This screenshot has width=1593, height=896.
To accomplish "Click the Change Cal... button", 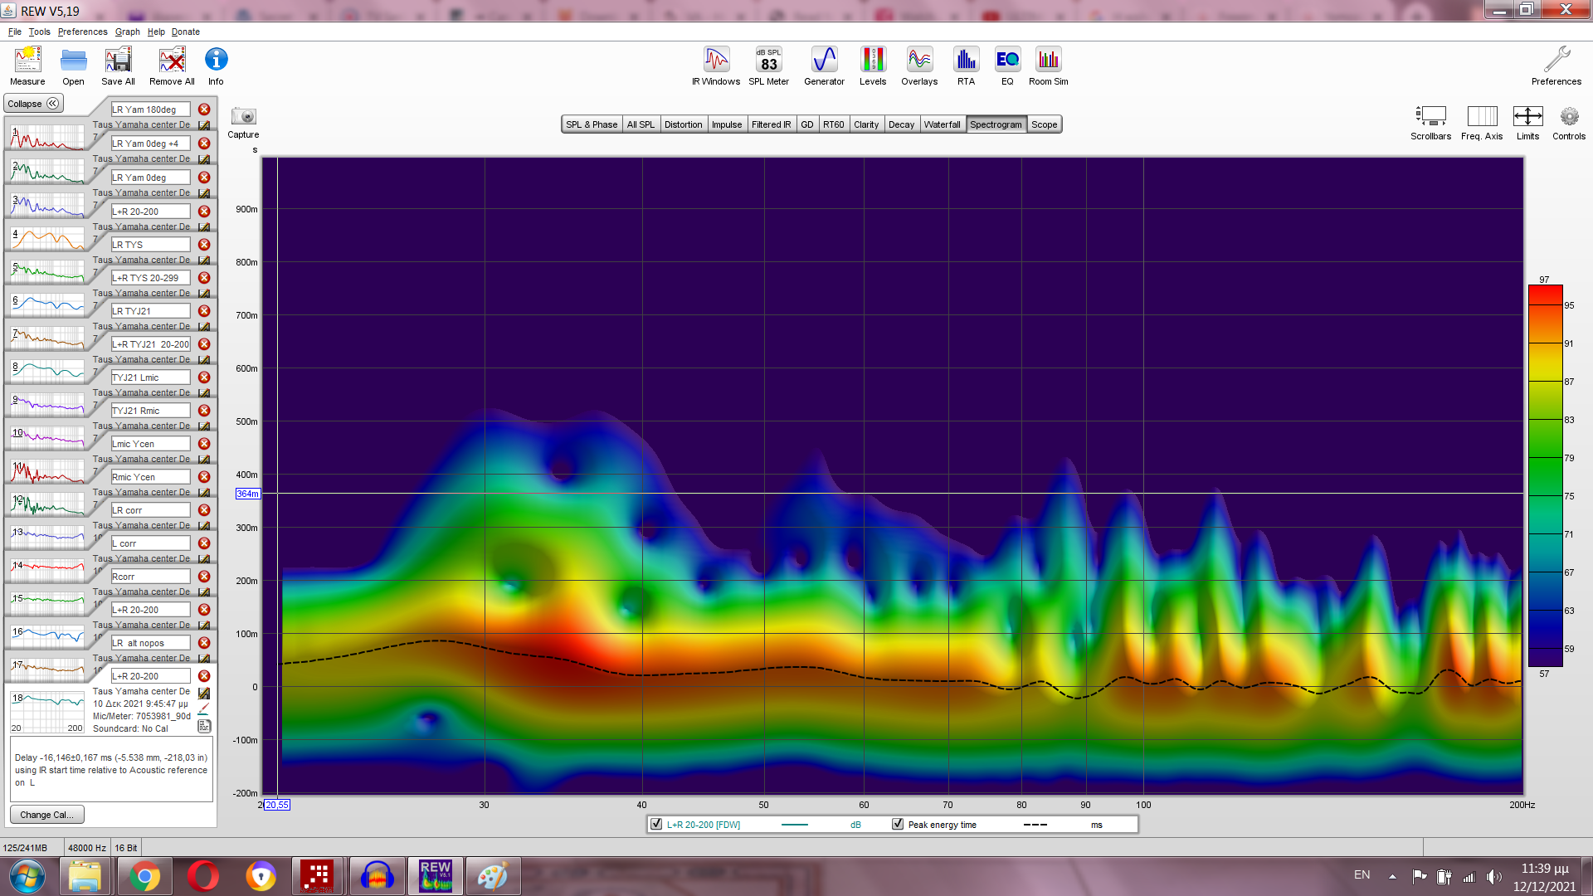I will tap(46, 815).
